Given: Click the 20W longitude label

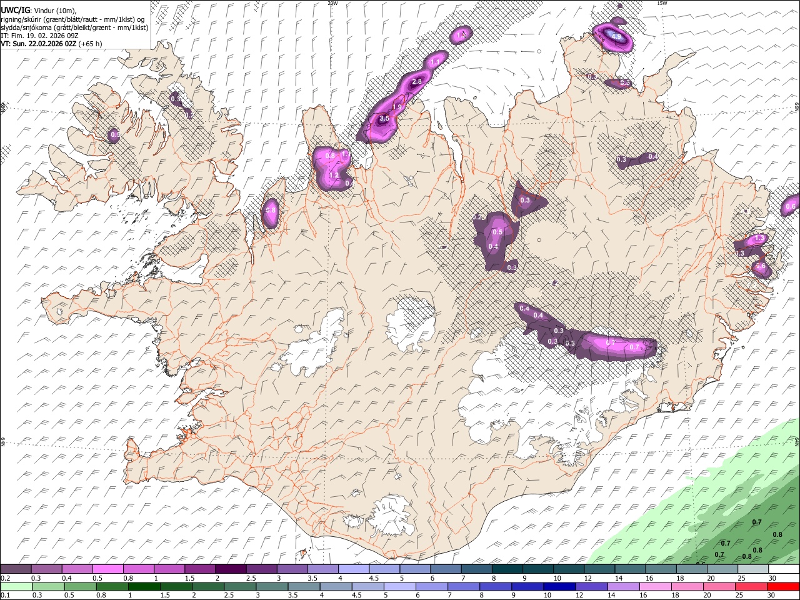Looking at the screenshot, I should point(332,3).
